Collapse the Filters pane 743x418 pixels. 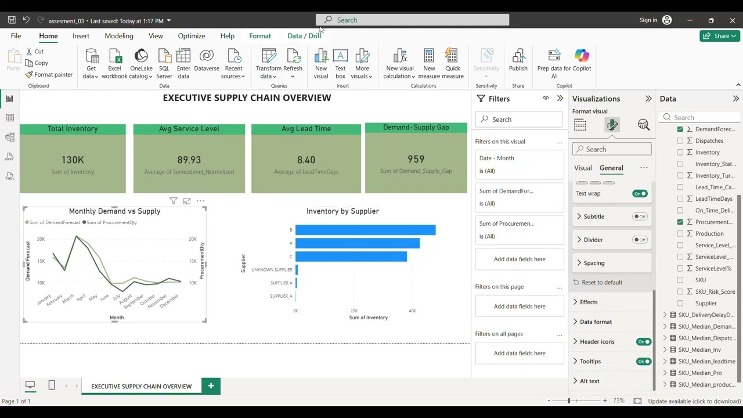560,99
